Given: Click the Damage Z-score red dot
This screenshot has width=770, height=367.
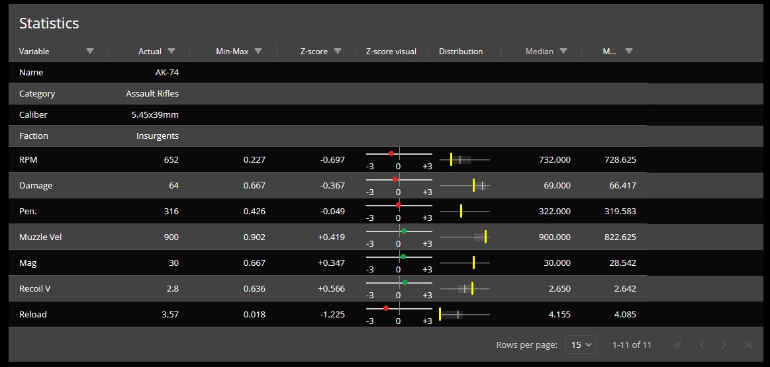Looking at the screenshot, I should 395,180.
